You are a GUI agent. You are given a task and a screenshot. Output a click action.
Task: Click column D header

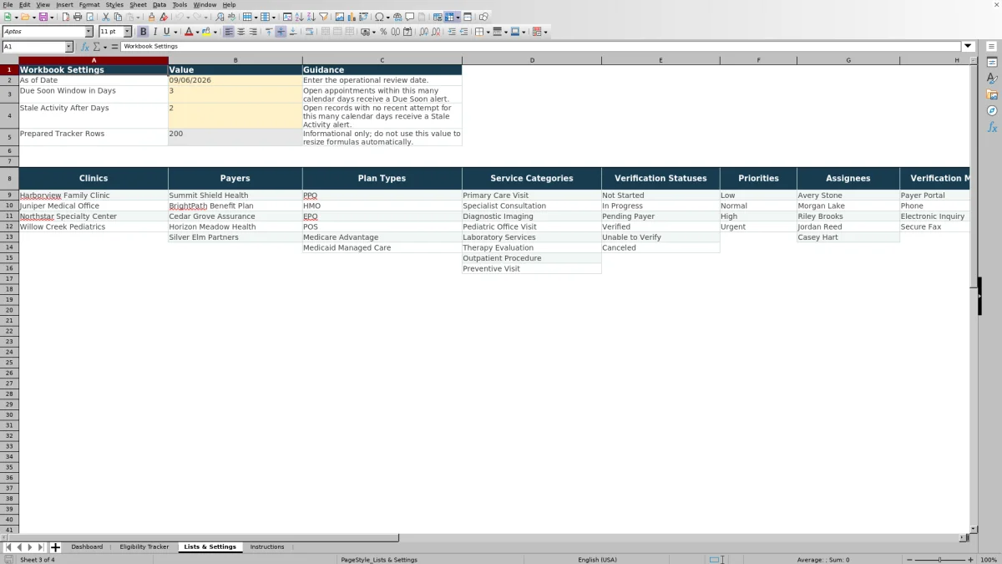pos(532,60)
